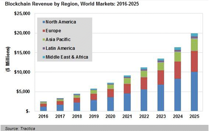Click the North America blue legend swatch
This screenshot has height=131, width=209.
point(44,22)
